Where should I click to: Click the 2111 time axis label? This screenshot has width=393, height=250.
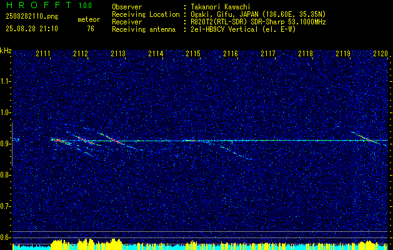(43, 54)
